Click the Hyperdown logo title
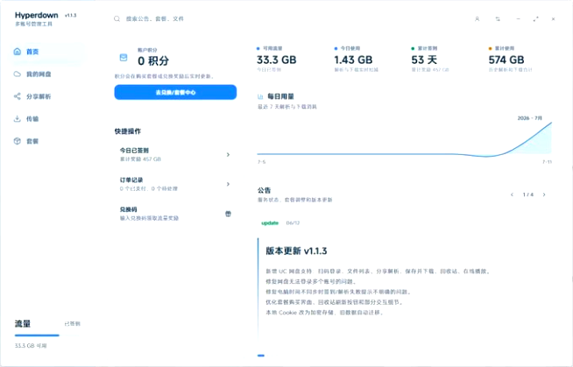Image resolution: width=573 pixels, height=367 pixels. (x=37, y=15)
